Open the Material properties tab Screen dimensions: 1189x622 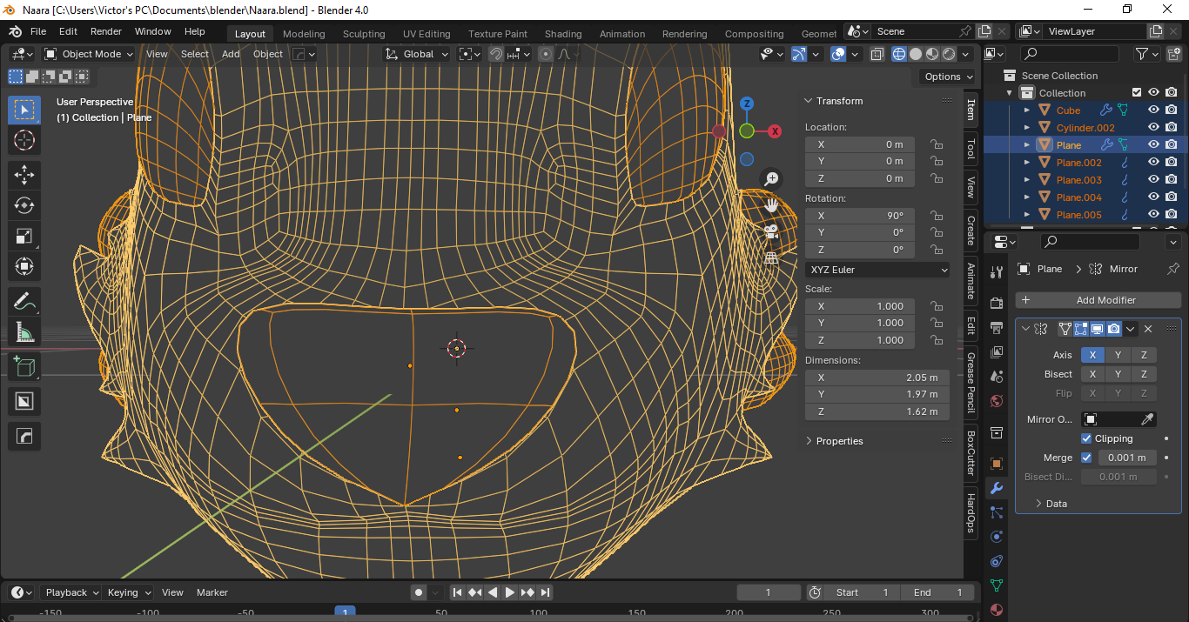coord(997,610)
